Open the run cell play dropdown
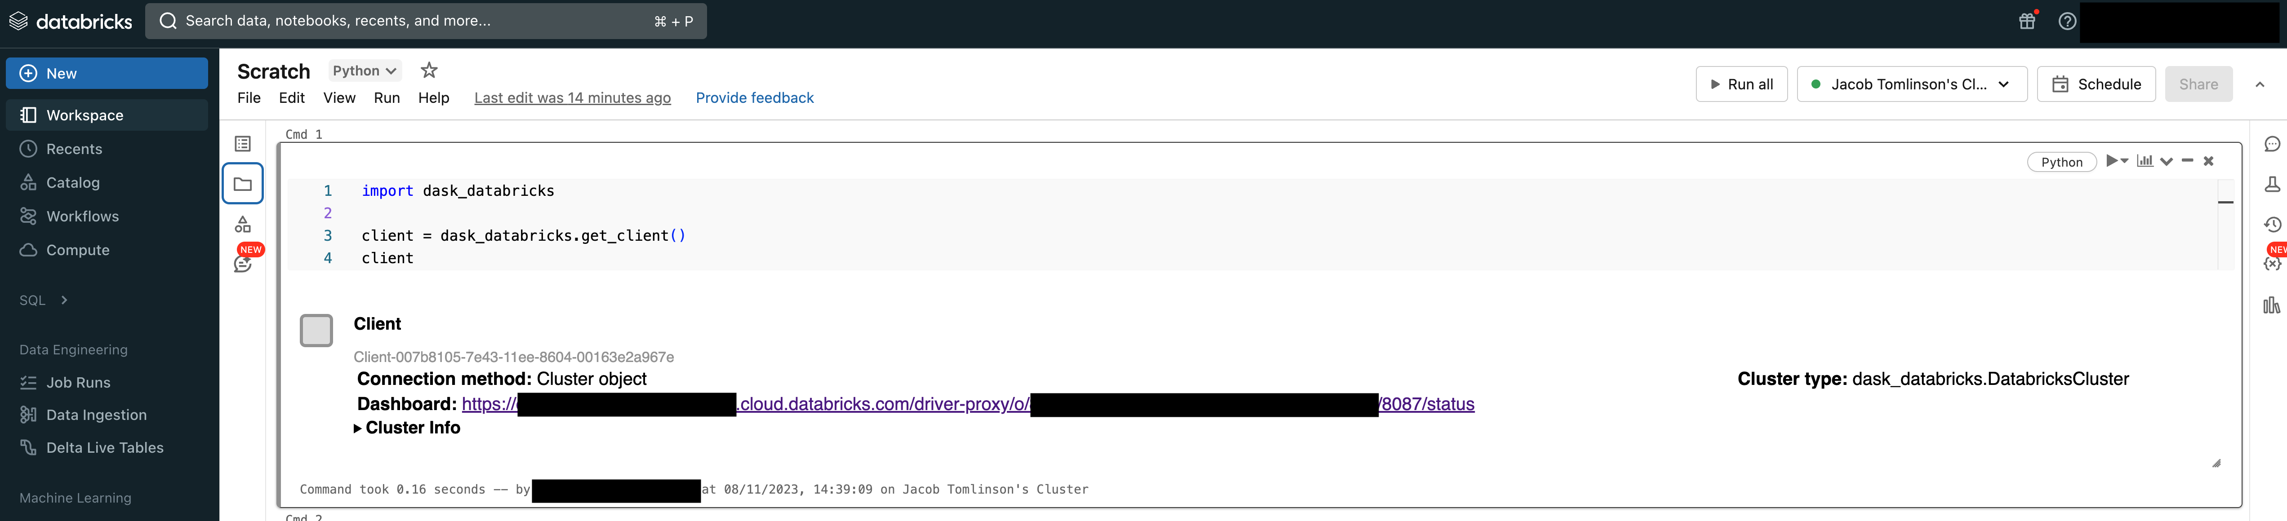 (2118, 161)
